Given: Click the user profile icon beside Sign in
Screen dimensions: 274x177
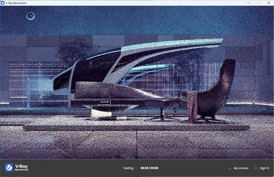Looking at the screenshot, I should pos(256,168).
